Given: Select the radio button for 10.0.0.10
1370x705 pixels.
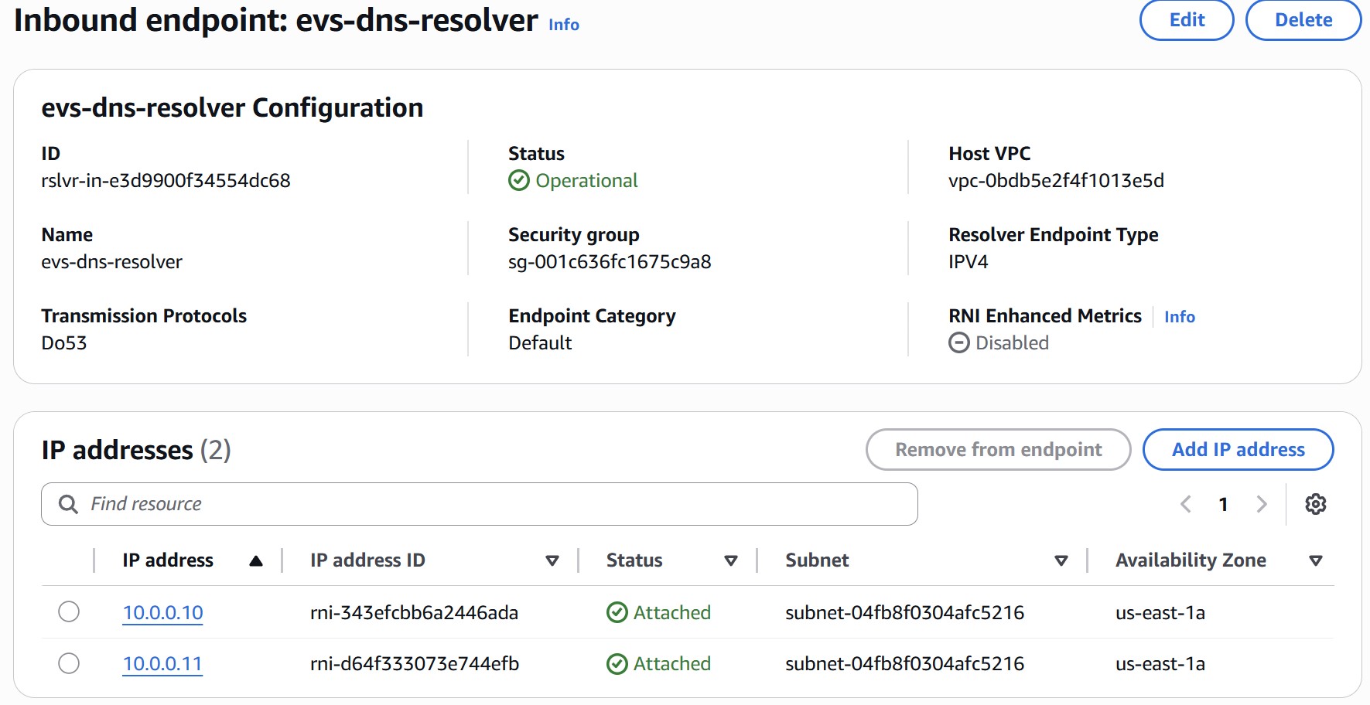Looking at the screenshot, I should coord(70,611).
